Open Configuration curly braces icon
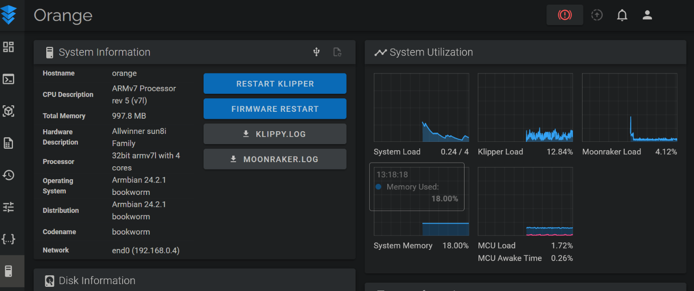Viewport: 694px width, 291px height. (8, 239)
